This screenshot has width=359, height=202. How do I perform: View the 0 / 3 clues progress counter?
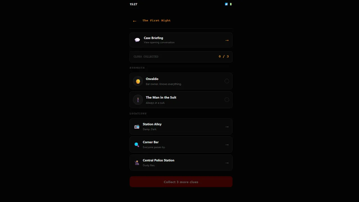click(224, 56)
